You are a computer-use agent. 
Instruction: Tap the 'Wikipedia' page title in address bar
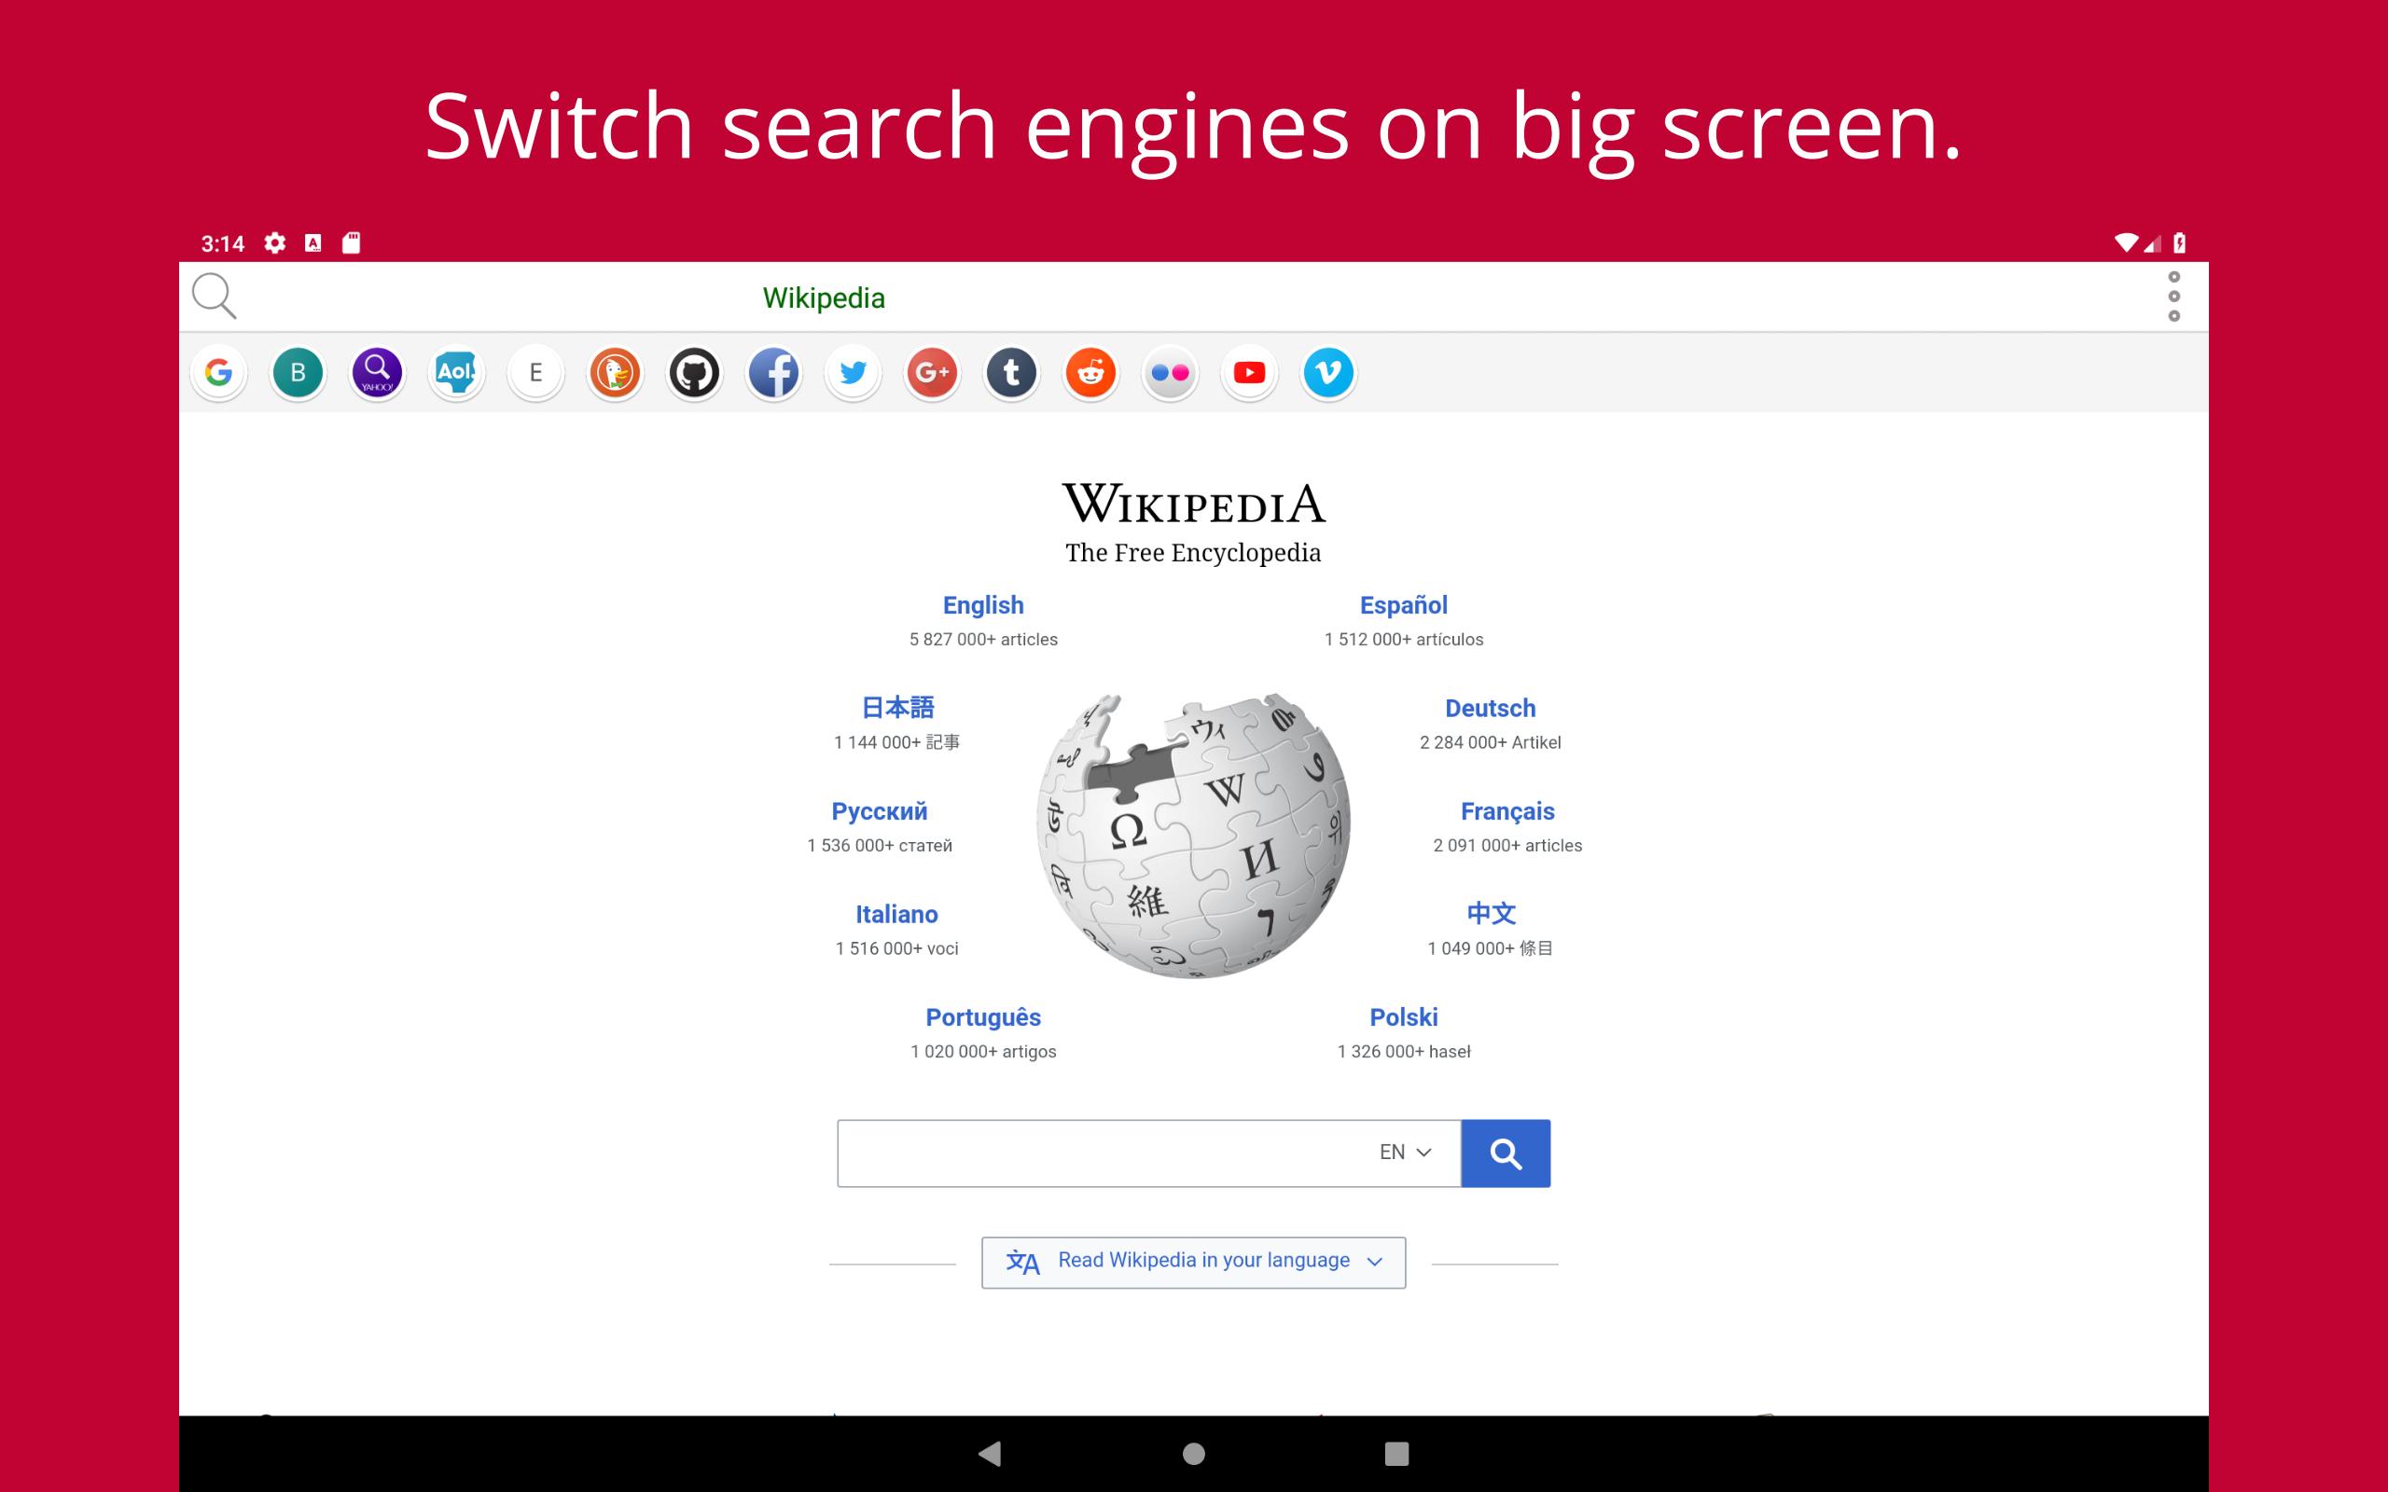[x=824, y=298]
